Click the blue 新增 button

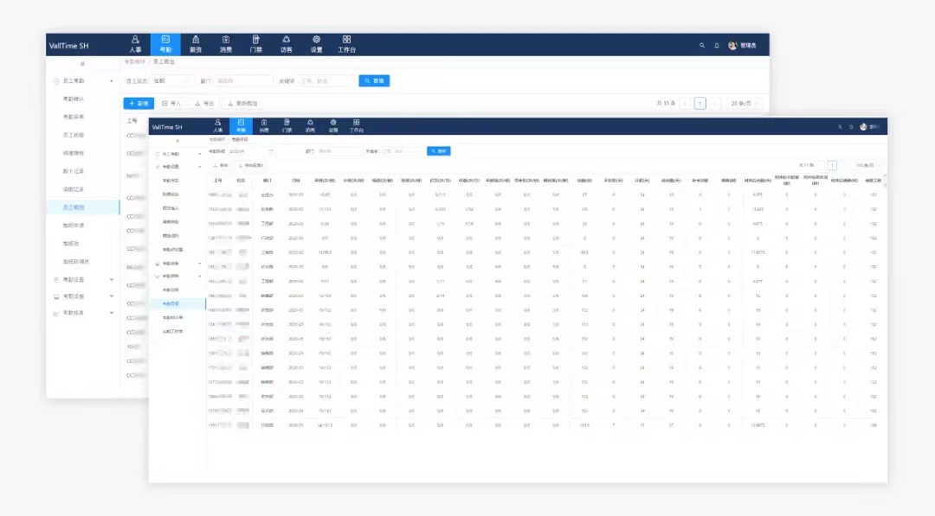click(x=139, y=103)
